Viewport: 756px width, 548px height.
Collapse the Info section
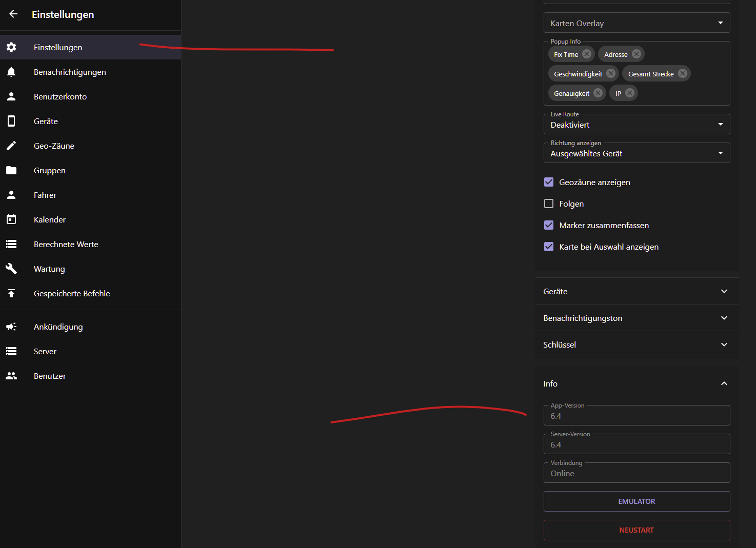pos(636,383)
